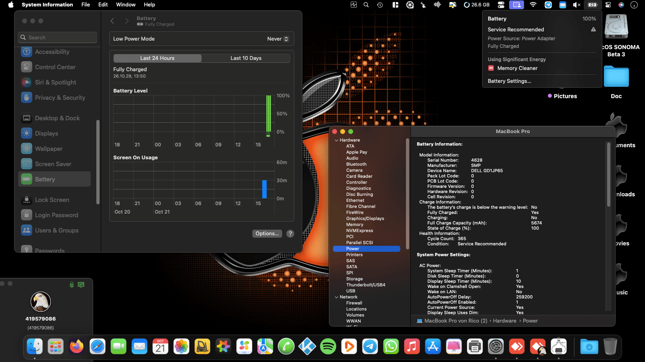Click the Time Machine icon in the menu bar
This screenshot has height=362, width=645.
coord(380,5)
